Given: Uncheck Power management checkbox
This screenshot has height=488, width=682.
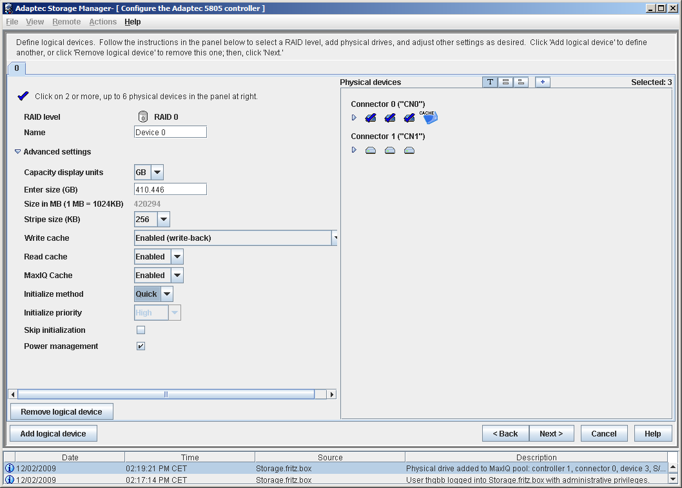Looking at the screenshot, I should 141,346.
